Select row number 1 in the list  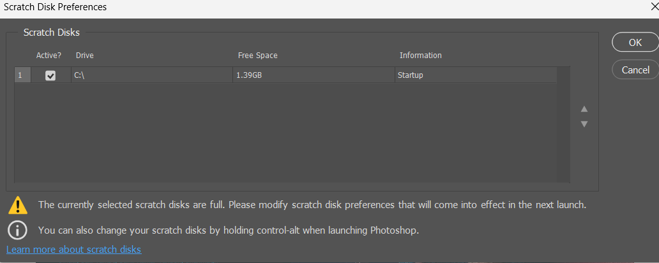point(20,75)
